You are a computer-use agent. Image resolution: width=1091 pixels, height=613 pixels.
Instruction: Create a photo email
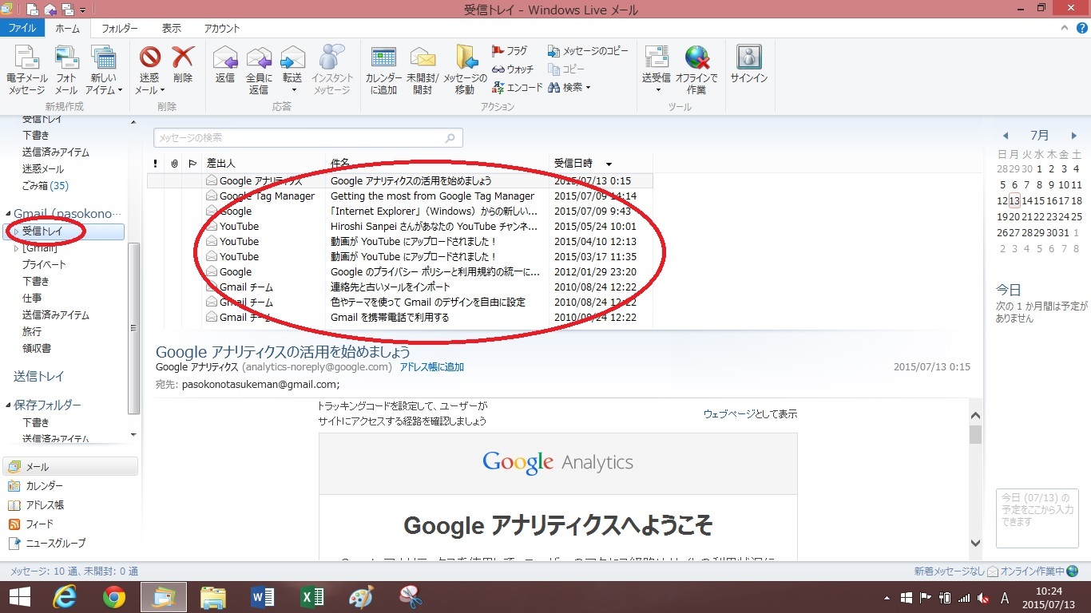click(x=66, y=70)
